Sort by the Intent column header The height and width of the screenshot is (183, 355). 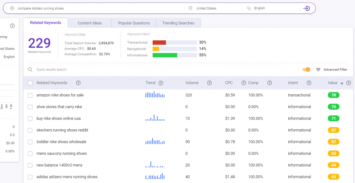(x=293, y=83)
